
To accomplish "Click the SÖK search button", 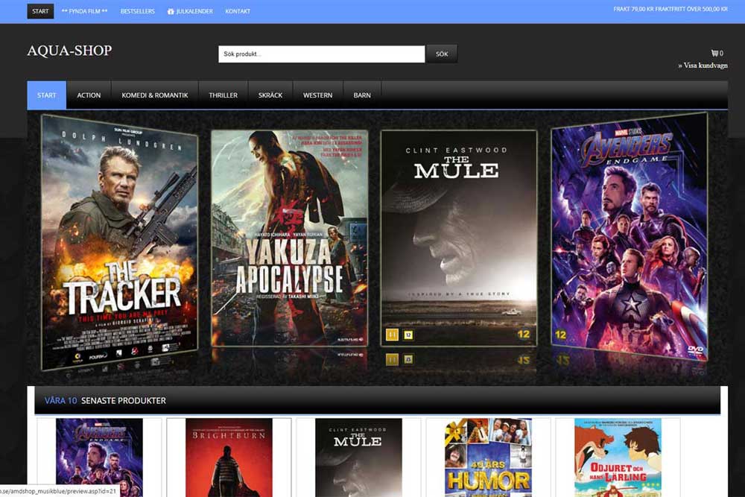I will [x=442, y=54].
